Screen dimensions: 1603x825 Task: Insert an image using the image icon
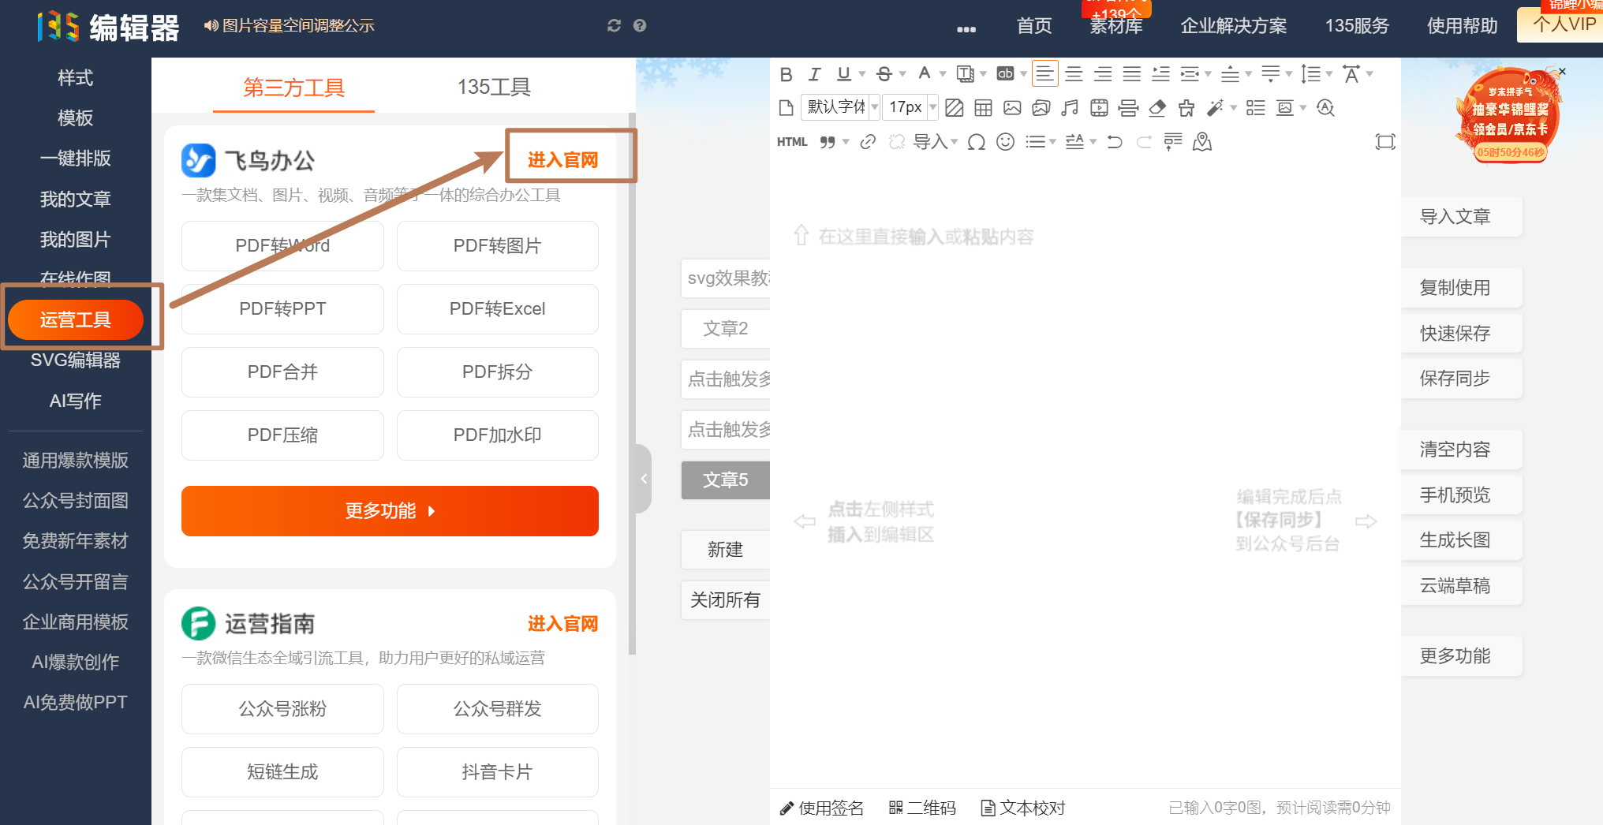point(1012,107)
